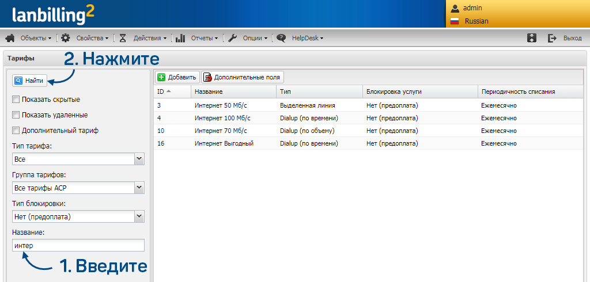Select the Интернет 100 Мб/с row
590x282 pixels.
[x=368, y=118]
